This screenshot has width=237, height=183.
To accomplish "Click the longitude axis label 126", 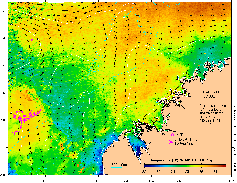I will click(x=205, y=181).
